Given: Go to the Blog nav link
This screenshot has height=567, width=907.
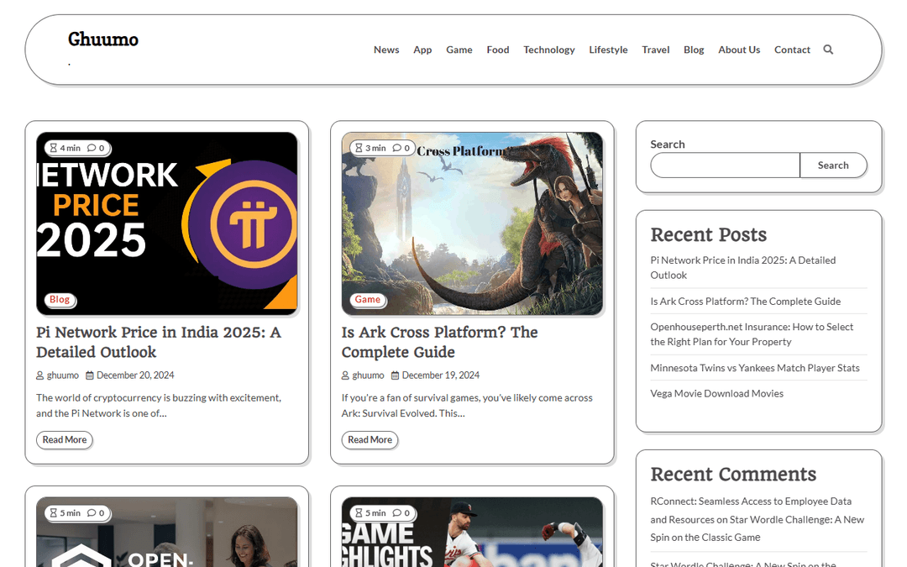Looking at the screenshot, I should click(x=694, y=50).
